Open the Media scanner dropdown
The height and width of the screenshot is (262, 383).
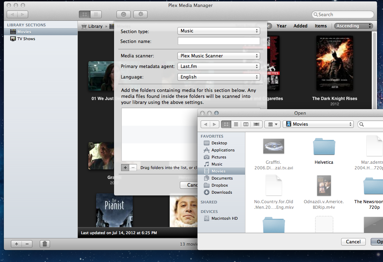pos(219,56)
